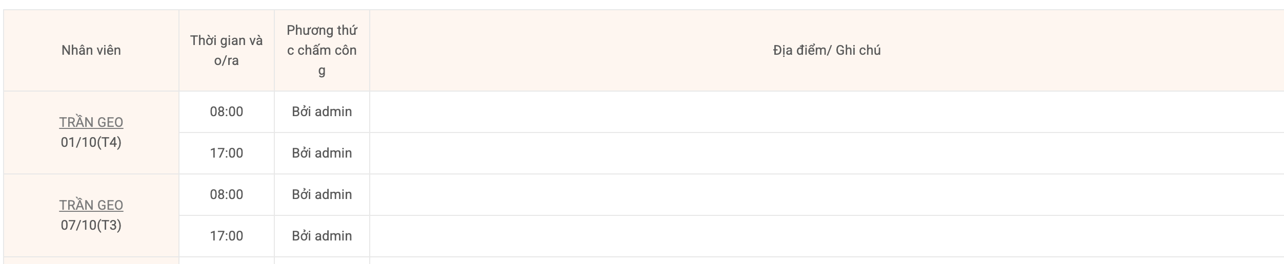Click Bởi admin for 17:00 on 01/10
The image size is (1284, 264).
click(322, 153)
